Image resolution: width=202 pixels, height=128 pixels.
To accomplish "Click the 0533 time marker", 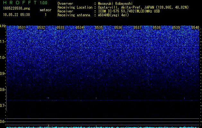I will coord(60,28).
